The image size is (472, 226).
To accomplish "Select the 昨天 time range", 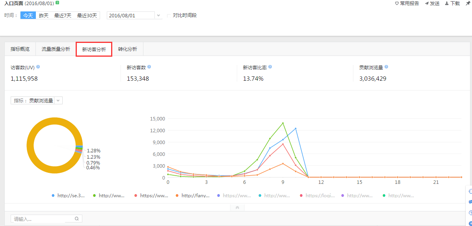I will pyautogui.click(x=44, y=16).
